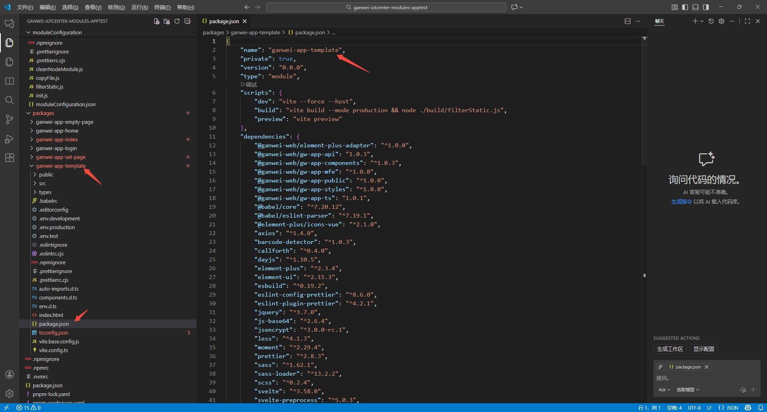Open the 终端(T) menu
The width and height of the screenshot is (767, 412).
pos(162,7)
